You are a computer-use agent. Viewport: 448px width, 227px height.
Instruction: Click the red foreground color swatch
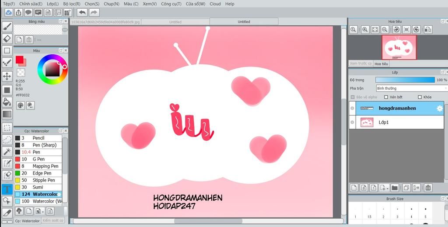point(19,59)
